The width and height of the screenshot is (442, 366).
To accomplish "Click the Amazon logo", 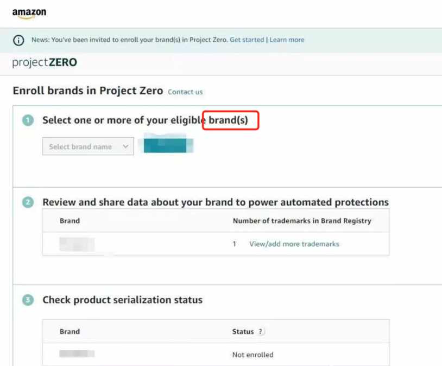I will [x=29, y=13].
